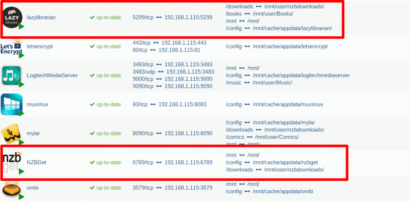
Task: Click the /books to /mnt/user/Books/ mapping
Action: (x=260, y=14)
